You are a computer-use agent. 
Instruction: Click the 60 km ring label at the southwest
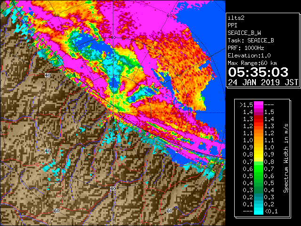click(x=56, y=211)
